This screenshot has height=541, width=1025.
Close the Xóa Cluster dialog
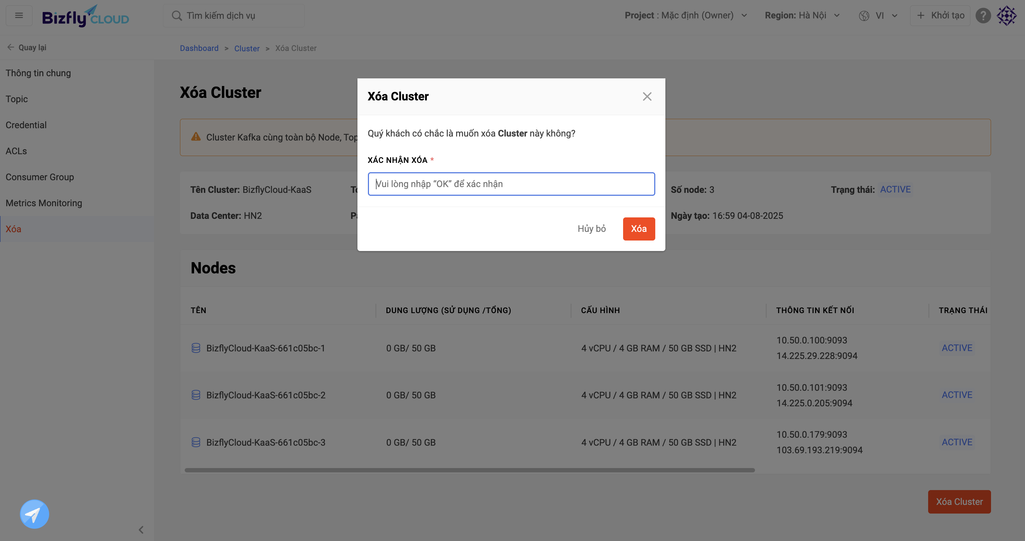pyautogui.click(x=647, y=96)
